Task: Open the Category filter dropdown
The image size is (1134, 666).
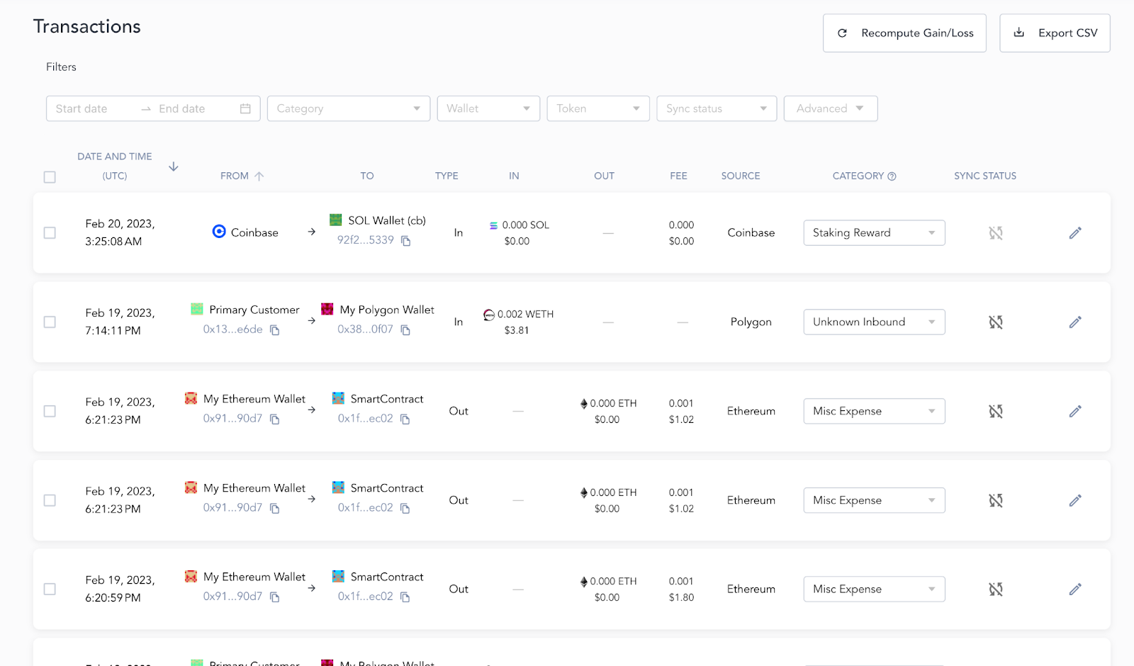Action: 348,108
